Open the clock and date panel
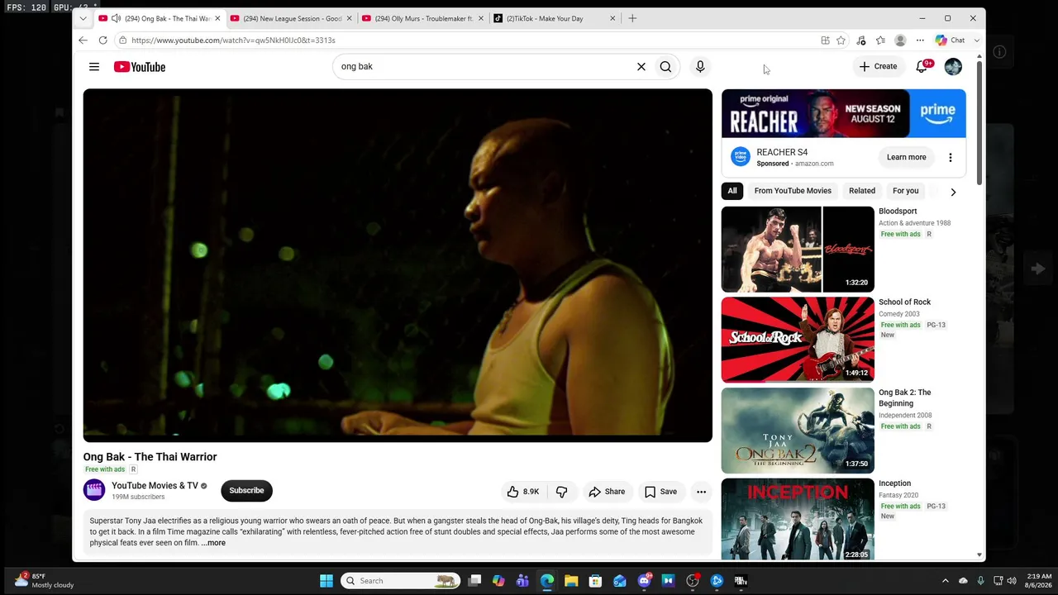 pyautogui.click(x=1040, y=580)
